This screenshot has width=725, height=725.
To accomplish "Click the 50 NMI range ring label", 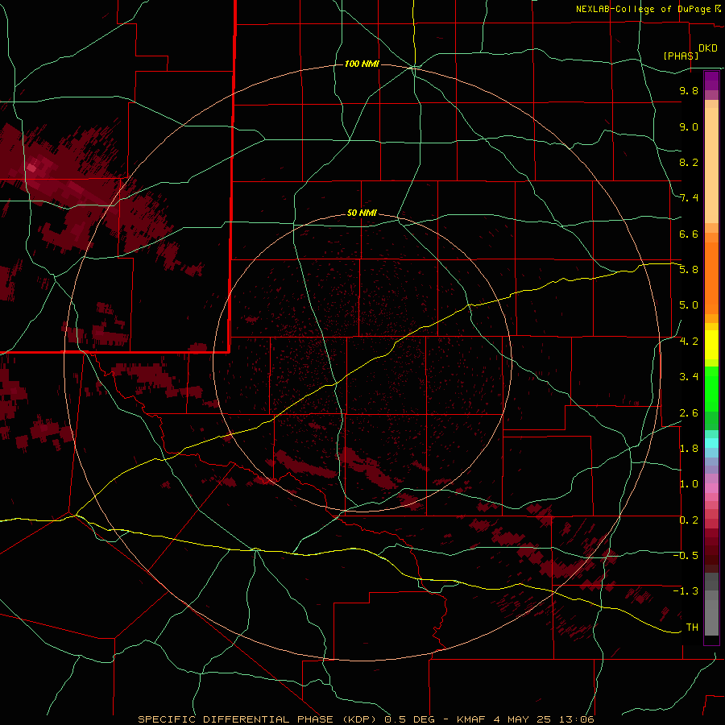I will pyautogui.click(x=362, y=213).
